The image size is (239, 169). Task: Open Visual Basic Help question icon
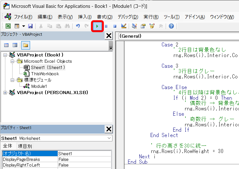pos(171,26)
